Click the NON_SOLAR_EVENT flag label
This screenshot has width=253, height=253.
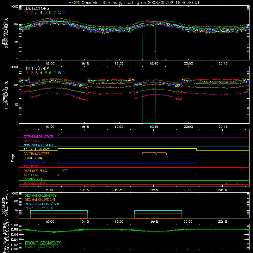click(x=38, y=145)
